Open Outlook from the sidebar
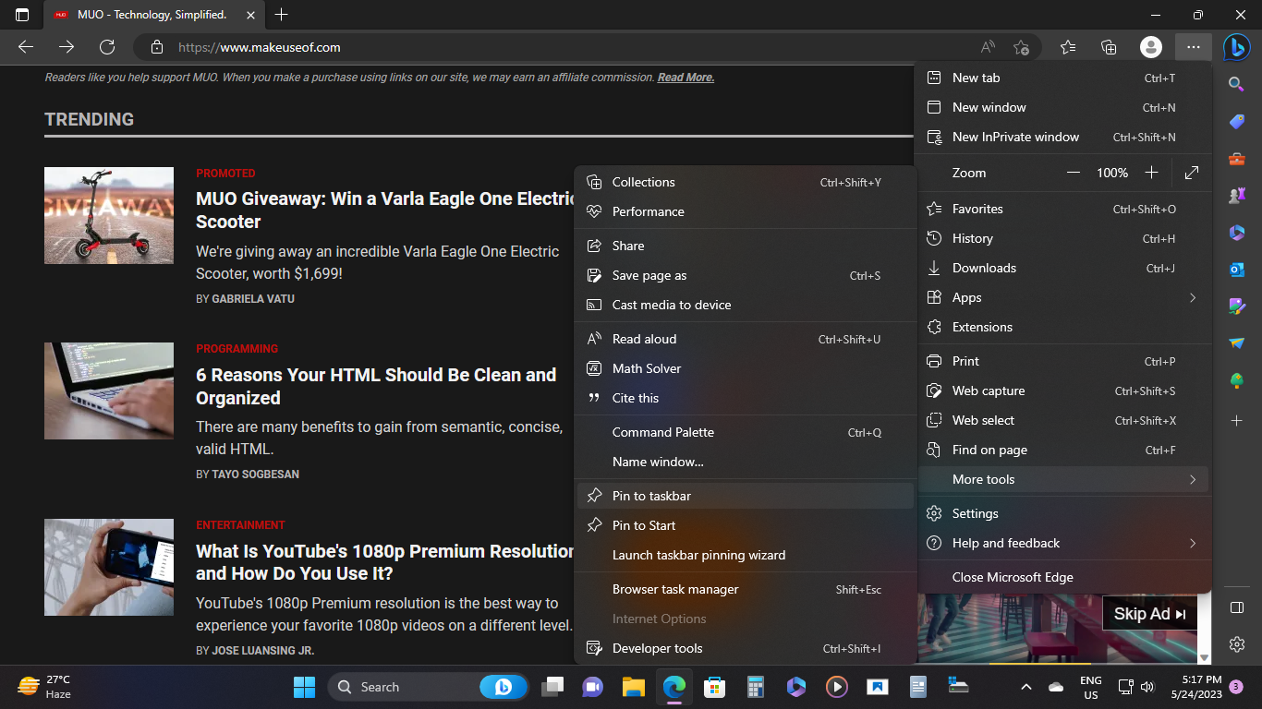Viewport: 1262px width, 709px height. click(x=1237, y=270)
